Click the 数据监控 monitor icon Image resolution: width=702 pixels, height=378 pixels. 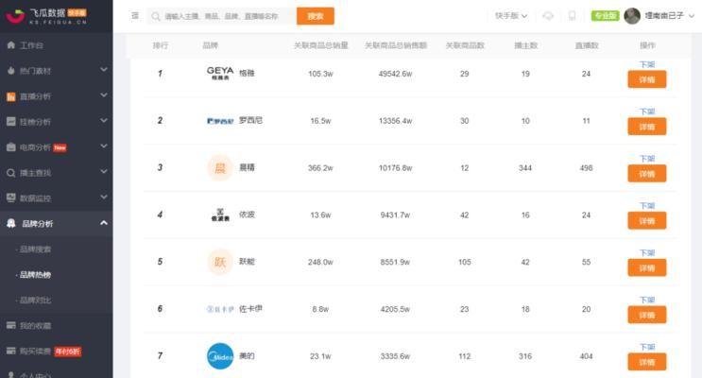[11, 198]
